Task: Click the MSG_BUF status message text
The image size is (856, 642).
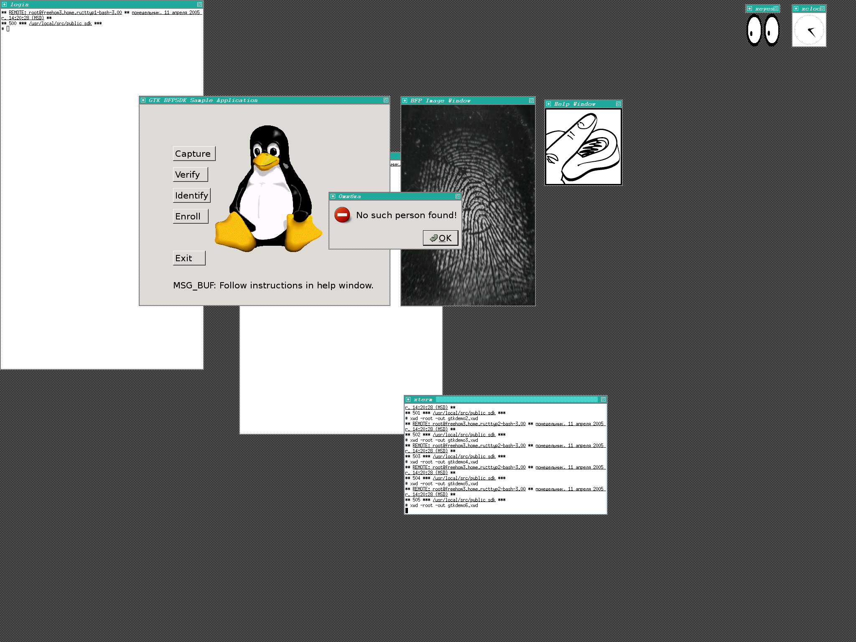Action: [273, 285]
